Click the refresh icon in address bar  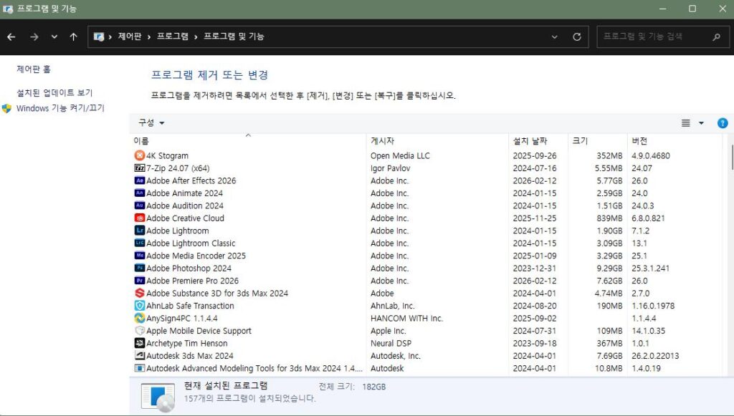pyautogui.click(x=577, y=37)
